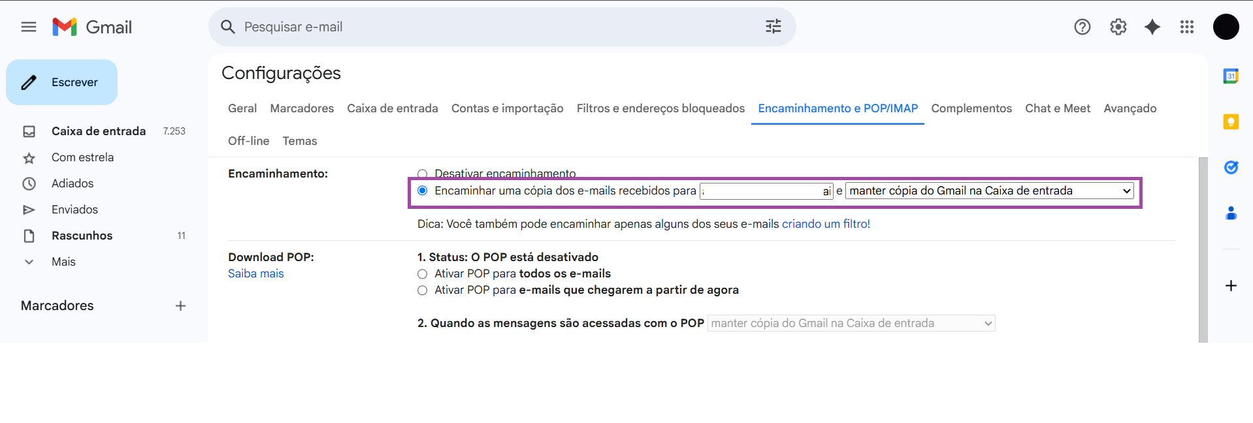Viewport: 1253px width, 423px height.
Task: Switch to Contas e importação tab
Action: click(507, 108)
